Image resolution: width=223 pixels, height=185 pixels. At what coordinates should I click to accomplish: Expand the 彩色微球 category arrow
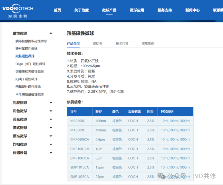pos(51,111)
